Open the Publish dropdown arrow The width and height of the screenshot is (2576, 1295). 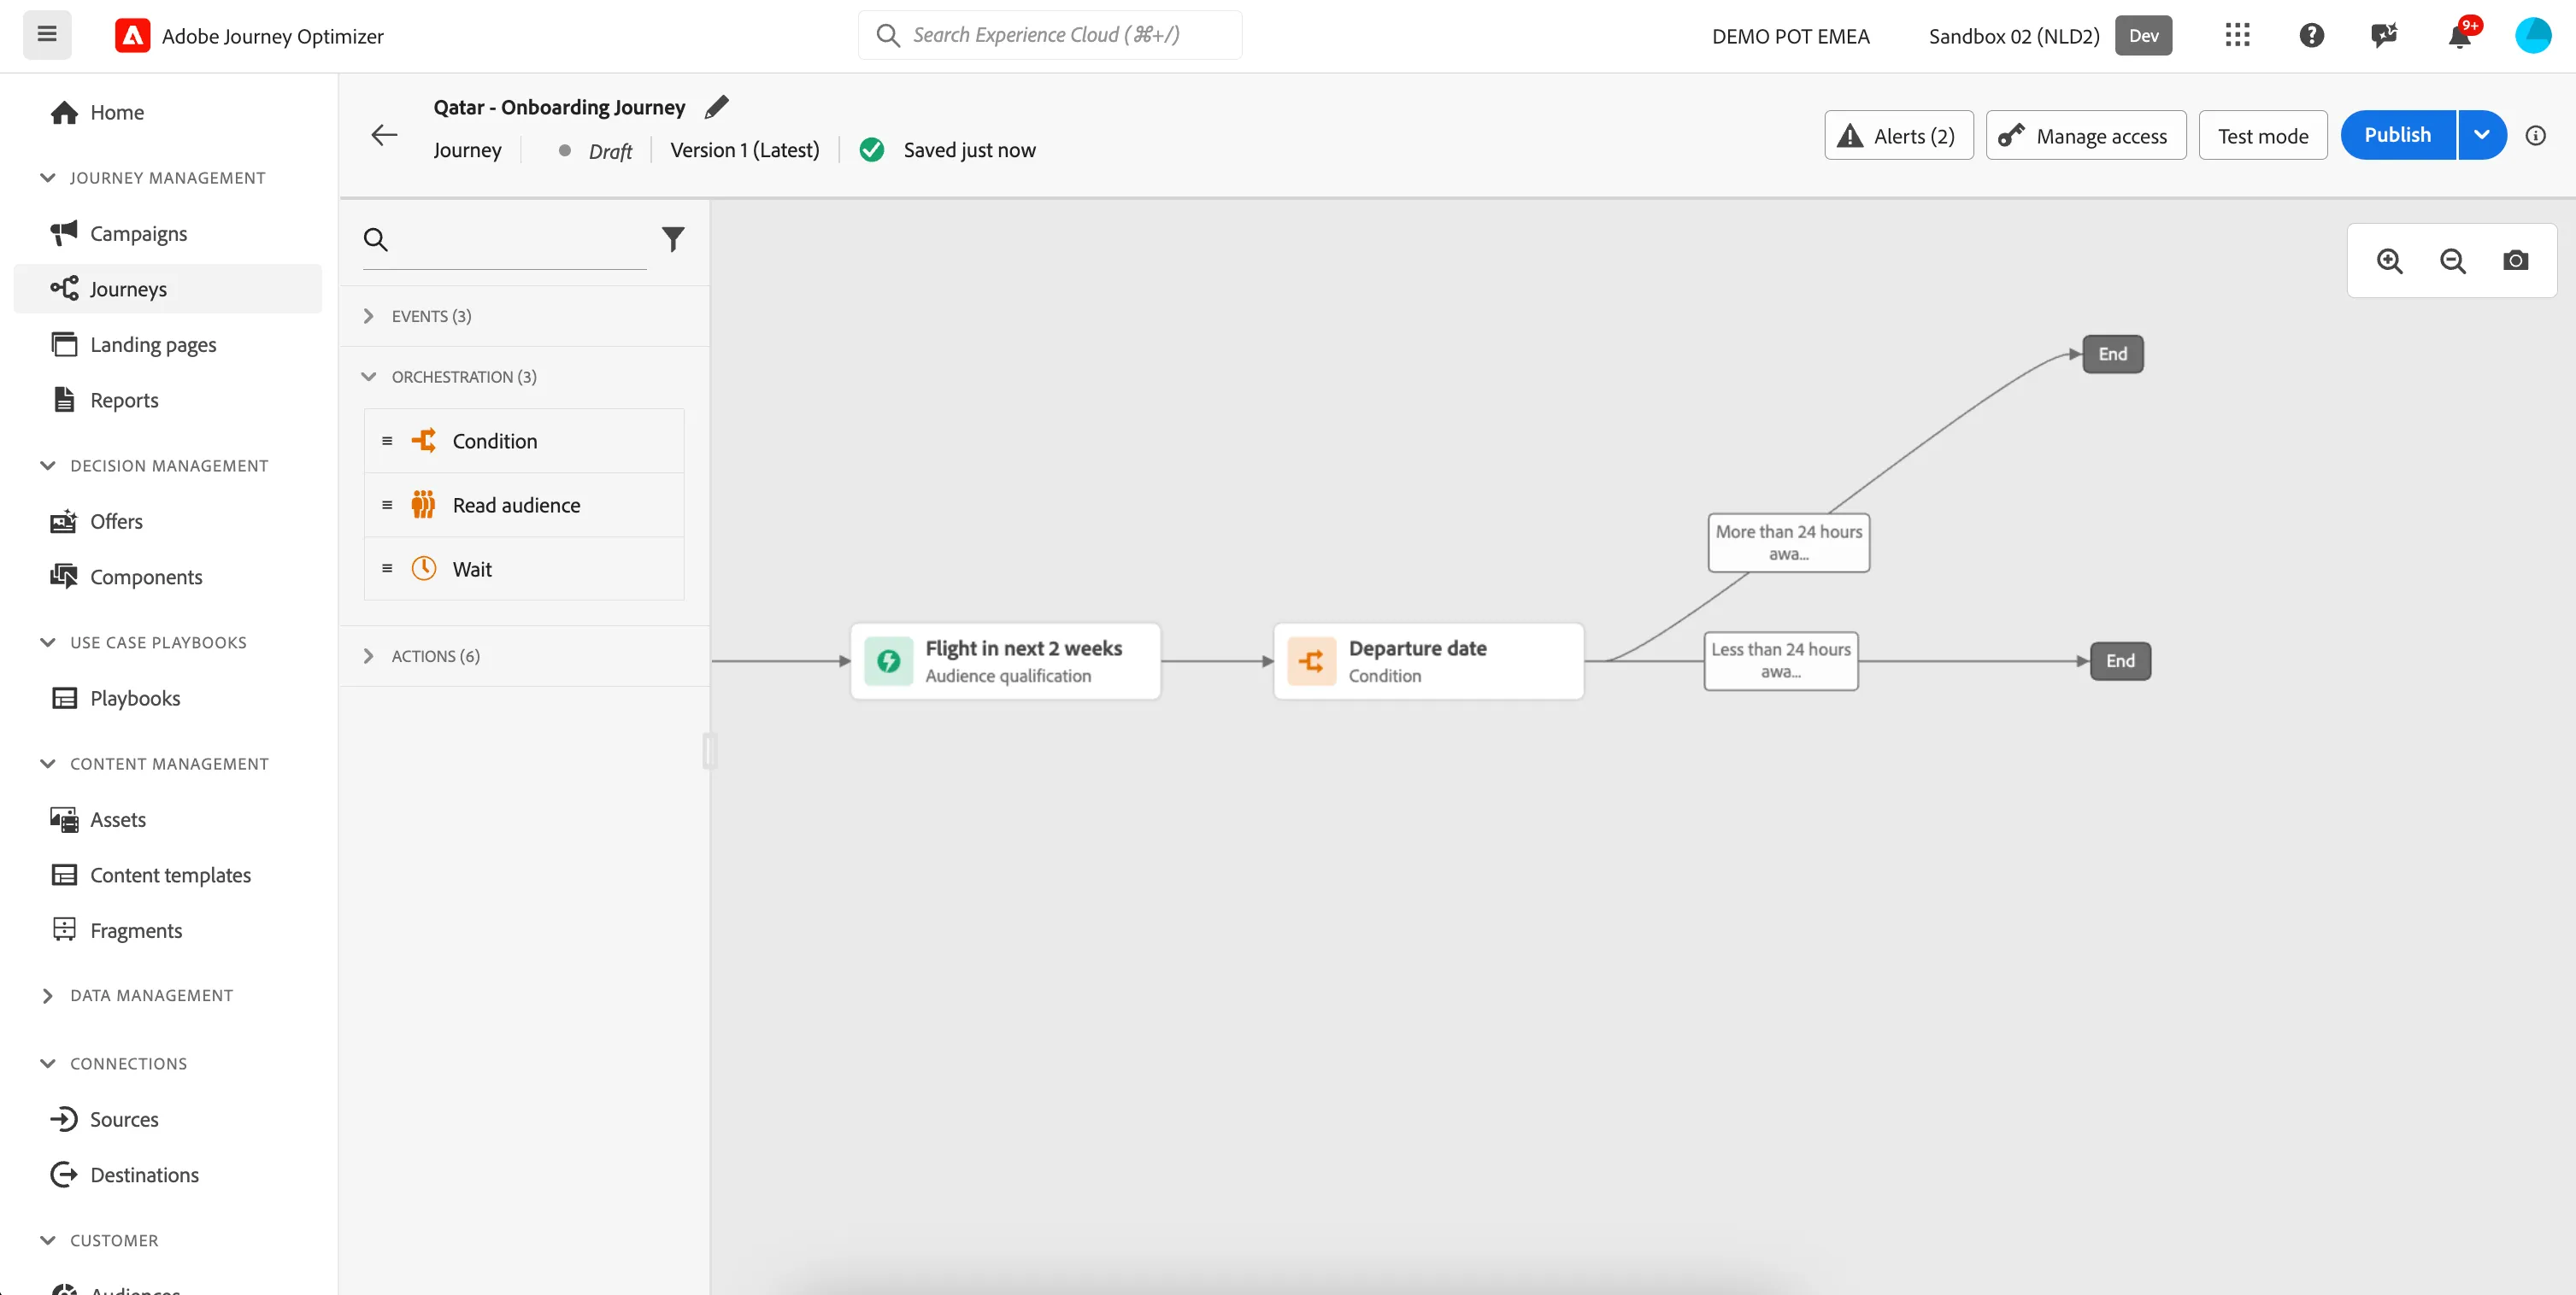tap(2481, 135)
